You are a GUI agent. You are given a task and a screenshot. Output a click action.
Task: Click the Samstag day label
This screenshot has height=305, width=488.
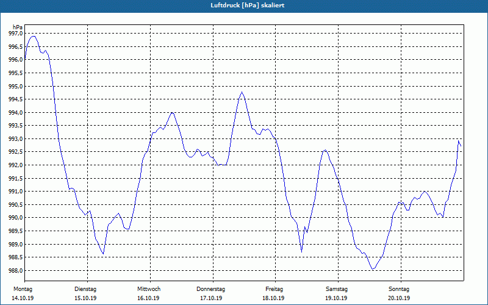(337, 289)
